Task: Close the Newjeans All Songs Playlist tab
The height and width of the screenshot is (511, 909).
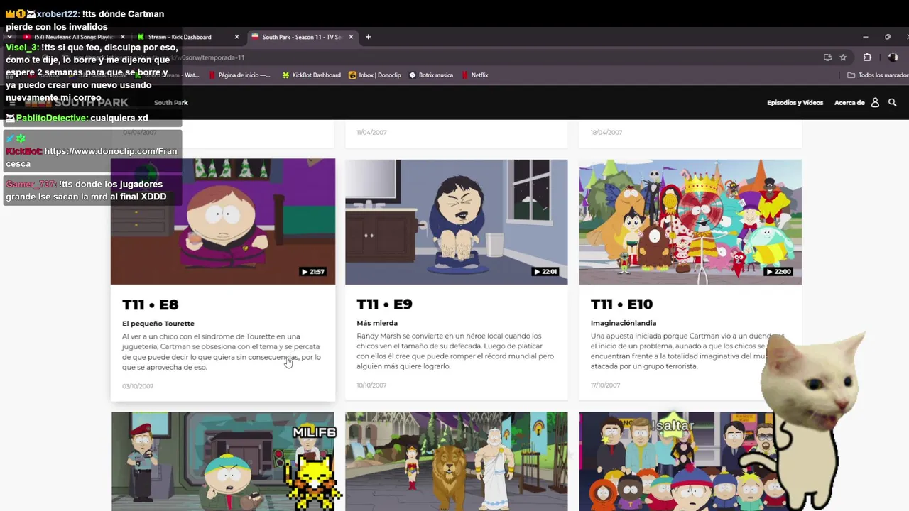Action: tap(122, 37)
